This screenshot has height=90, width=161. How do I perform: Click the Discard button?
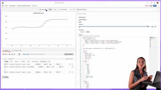click(147, 6)
